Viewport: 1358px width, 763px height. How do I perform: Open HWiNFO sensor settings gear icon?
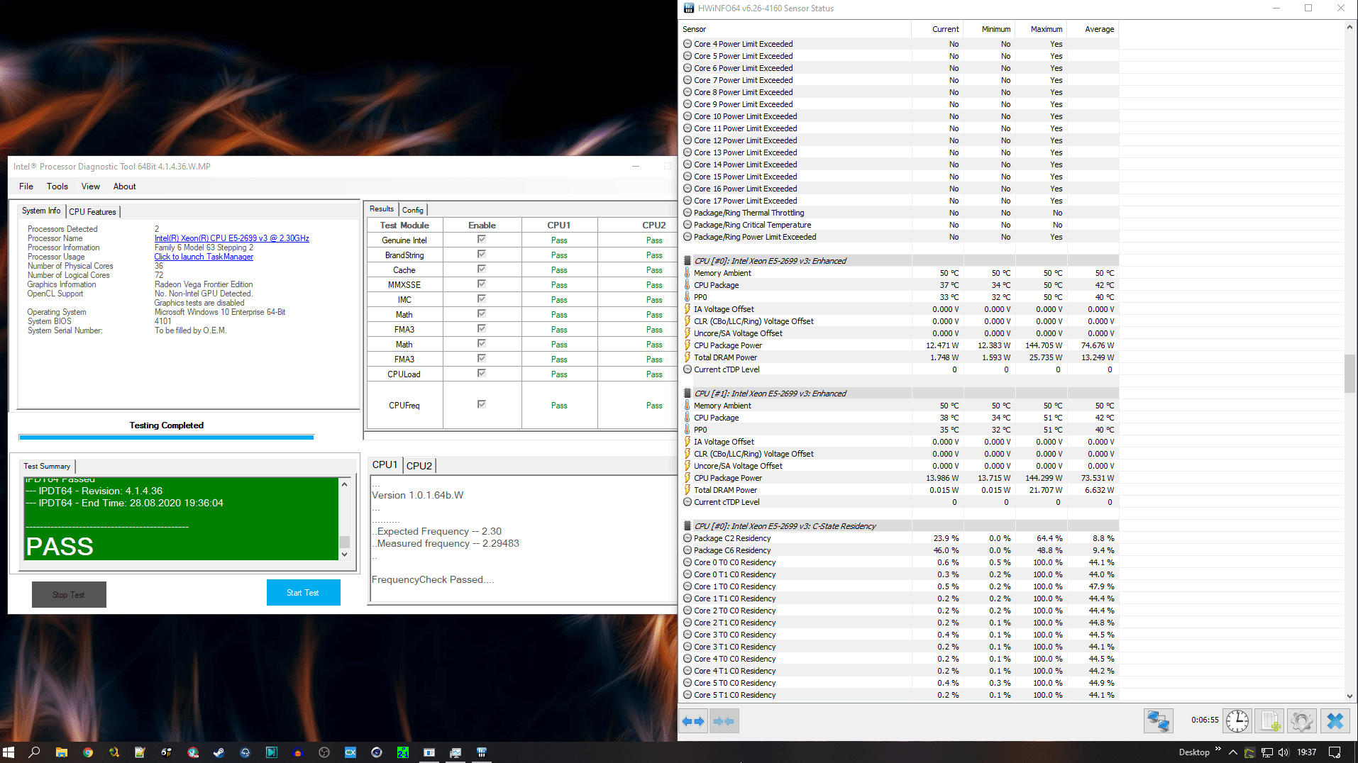coord(1302,721)
